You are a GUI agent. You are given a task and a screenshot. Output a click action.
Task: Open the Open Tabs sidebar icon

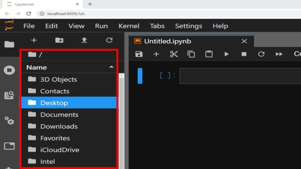point(9,146)
